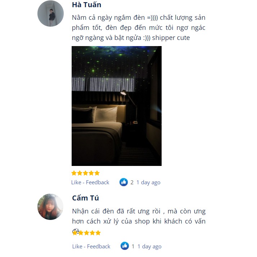257x257 pixels.
Task: Click the Cẩm Tú reviewer name
Action: (x=85, y=198)
